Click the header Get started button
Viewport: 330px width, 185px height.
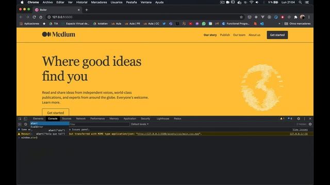[277, 35]
